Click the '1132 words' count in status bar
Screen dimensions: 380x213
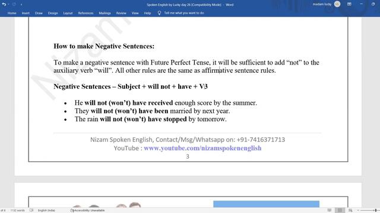(x=17, y=211)
